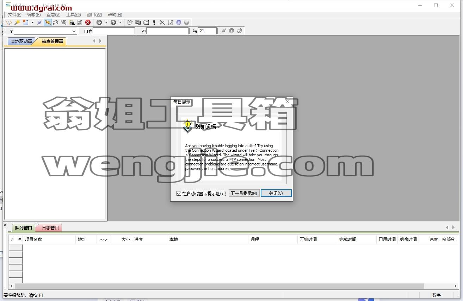The height and width of the screenshot is (301, 463).
Task: Click the 进度 column header
Action: (149, 240)
